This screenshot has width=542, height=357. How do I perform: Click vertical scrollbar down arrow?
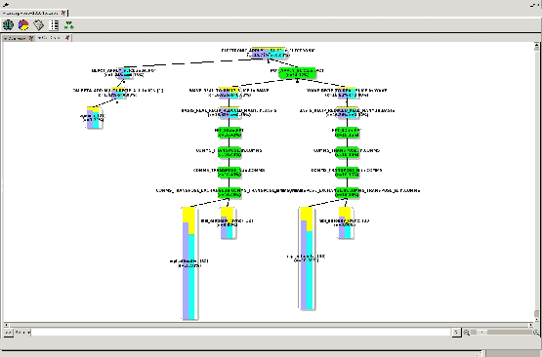tap(536, 319)
